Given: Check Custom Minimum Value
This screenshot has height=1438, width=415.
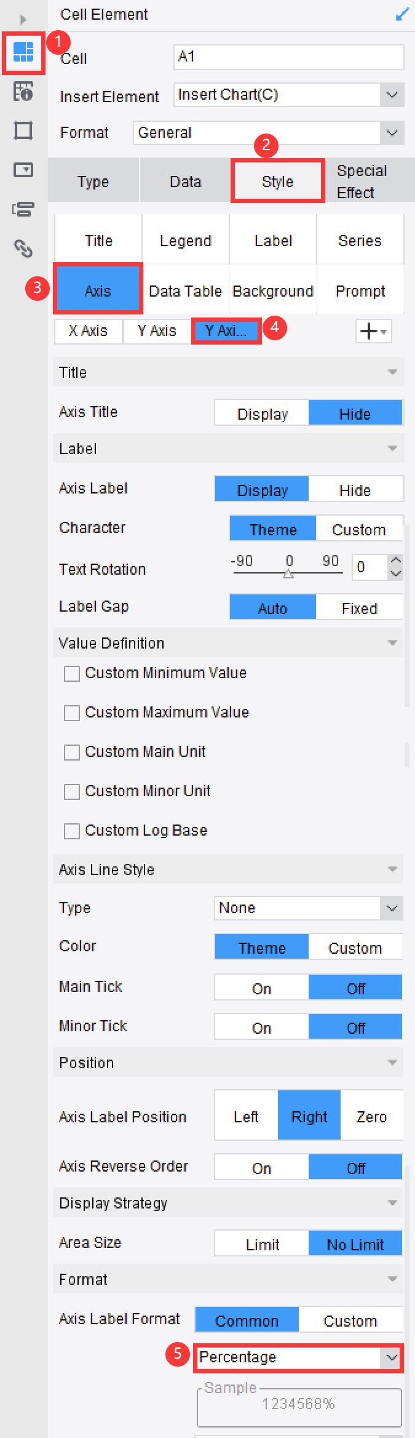Looking at the screenshot, I should tap(72, 674).
